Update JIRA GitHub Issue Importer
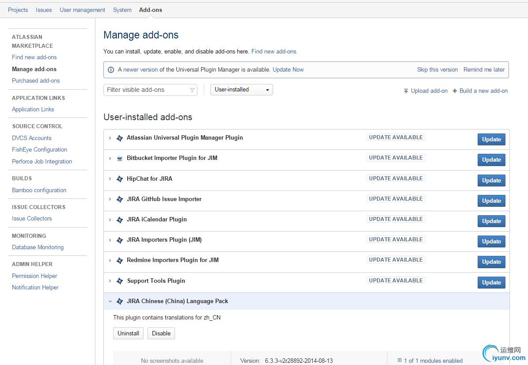Image resolution: width=528 pixels, height=365 pixels. [491, 201]
